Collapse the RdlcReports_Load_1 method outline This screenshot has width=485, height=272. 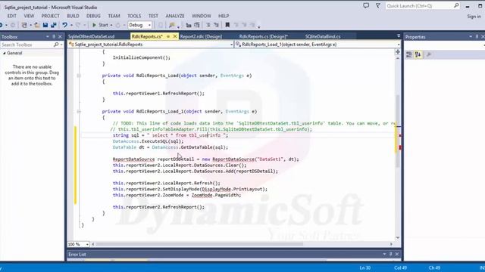click(79, 111)
